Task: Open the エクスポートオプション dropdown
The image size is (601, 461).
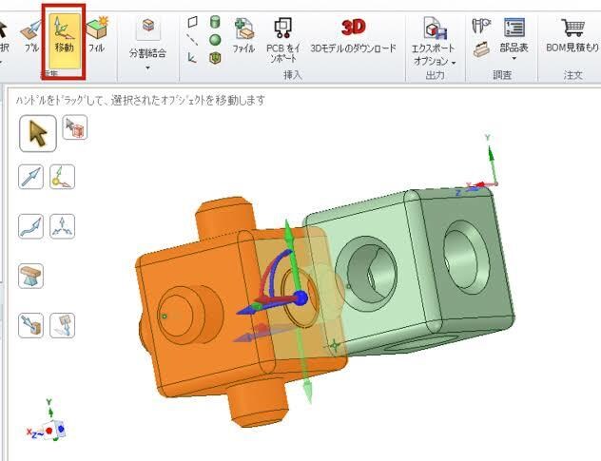Action: [x=434, y=42]
